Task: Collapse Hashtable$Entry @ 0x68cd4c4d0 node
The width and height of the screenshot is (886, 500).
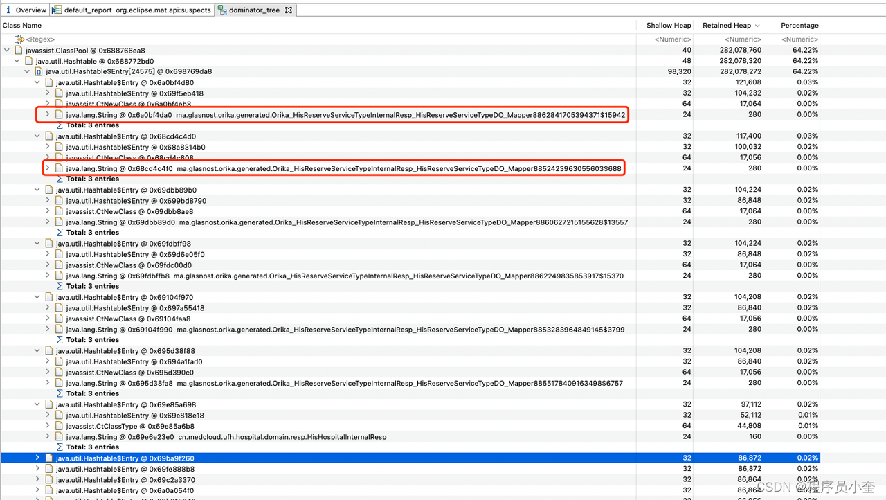Action: 37,136
